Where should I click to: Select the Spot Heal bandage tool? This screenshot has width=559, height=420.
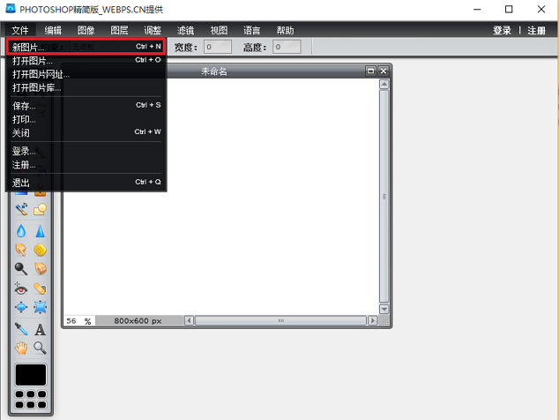coord(40,289)
